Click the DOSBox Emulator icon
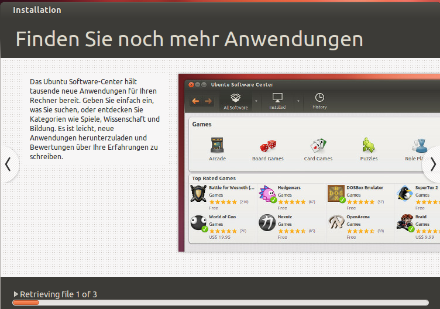The height and width of the screenshot is (309, 440). coord(336,193)
